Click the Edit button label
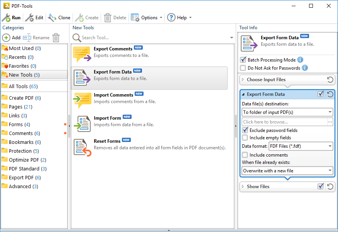 [x=39, y=18]
